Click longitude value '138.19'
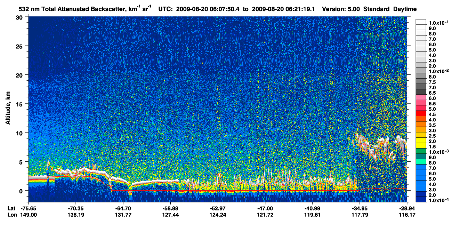The height and width of the screenshot is (232, 452). coord(76,215)
